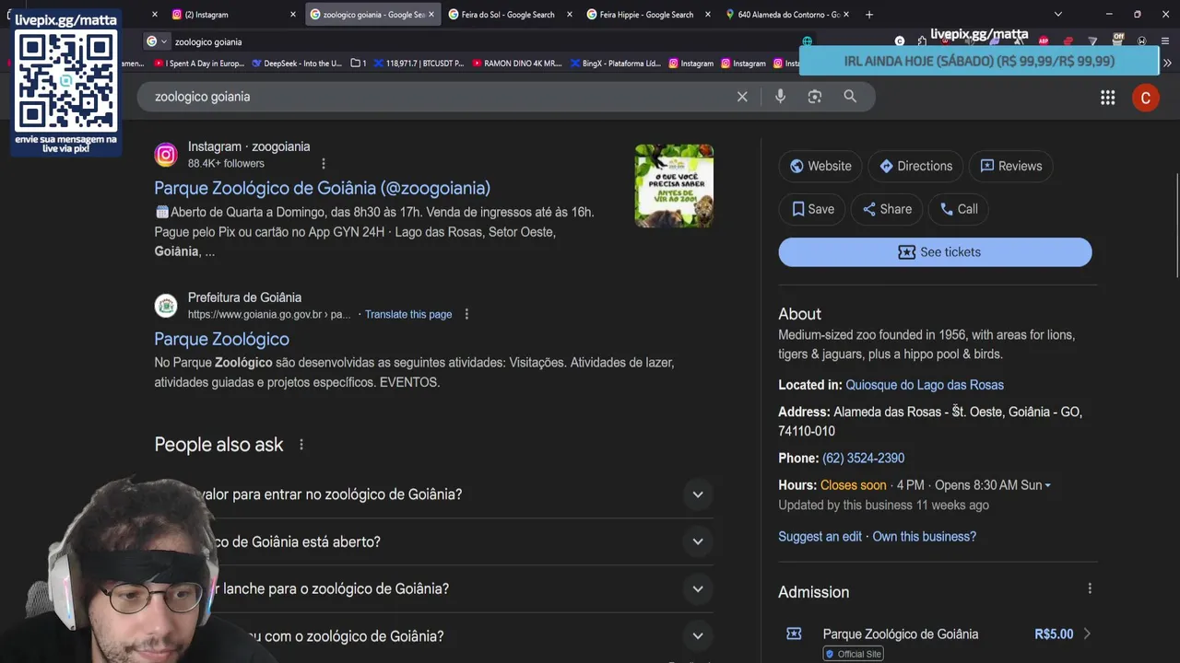Click the browser address bar text

(x=208, y=41)
